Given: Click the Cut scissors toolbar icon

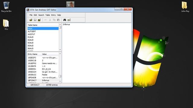Looking at the screenshot, I should [x=50, y=20].
